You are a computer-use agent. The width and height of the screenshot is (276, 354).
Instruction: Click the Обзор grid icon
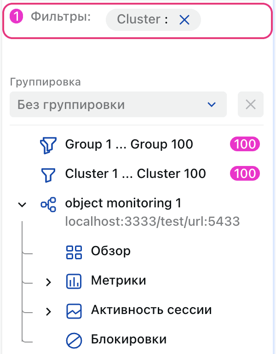[x=74, y=251]
